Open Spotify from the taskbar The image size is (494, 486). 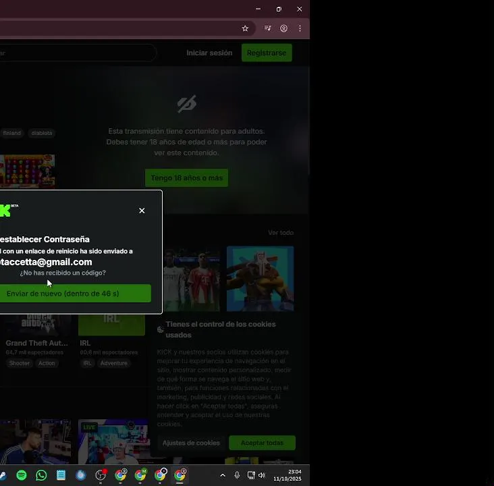pos(22,475)
